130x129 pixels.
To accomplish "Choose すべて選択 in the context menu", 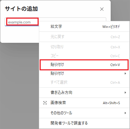I will coord(84,82).
